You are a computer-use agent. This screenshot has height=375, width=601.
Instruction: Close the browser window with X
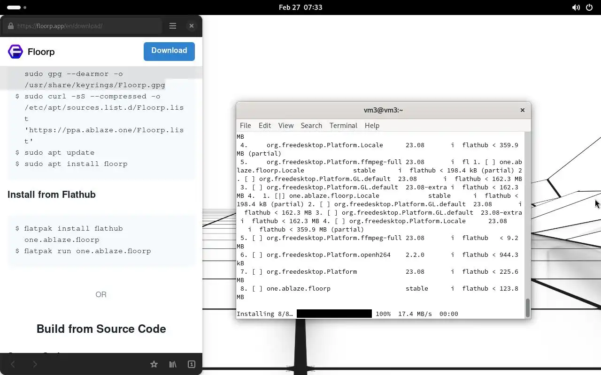click(x=191, y=26)
